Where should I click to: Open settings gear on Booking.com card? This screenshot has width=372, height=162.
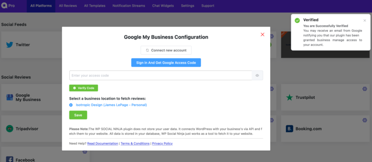pos(365,120)
